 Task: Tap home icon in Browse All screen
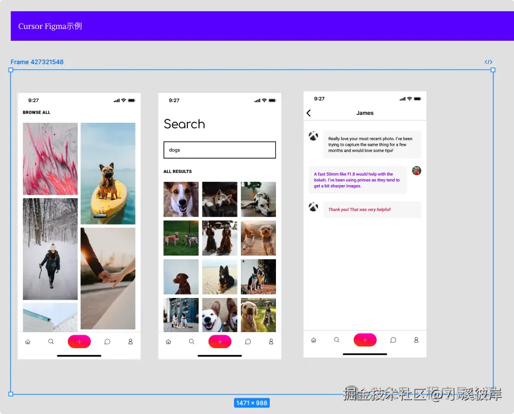[28, 342]
